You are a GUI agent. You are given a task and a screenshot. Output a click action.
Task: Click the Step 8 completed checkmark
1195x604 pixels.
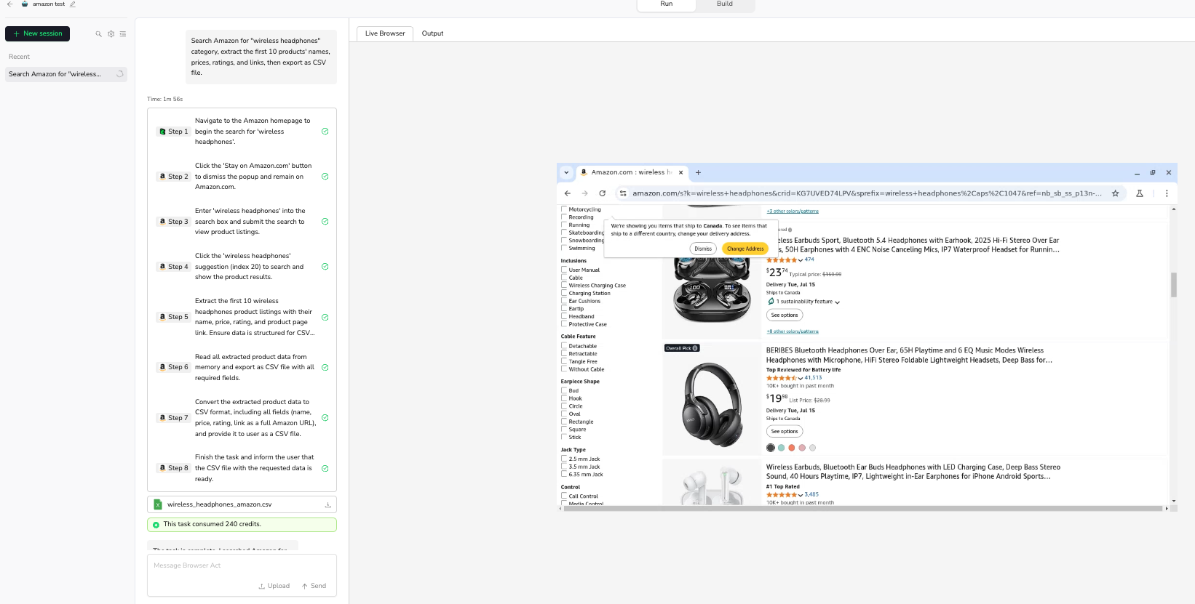click(325, 469)
